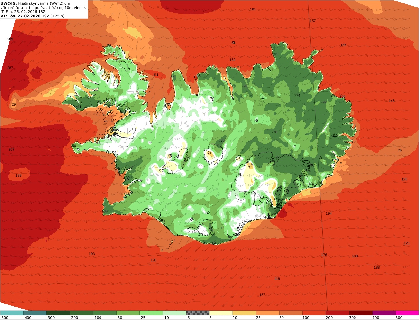The width and height of the screenshot is (419, 320).
Task: Click the 186 value in the north-east
Action: [343, 45]
